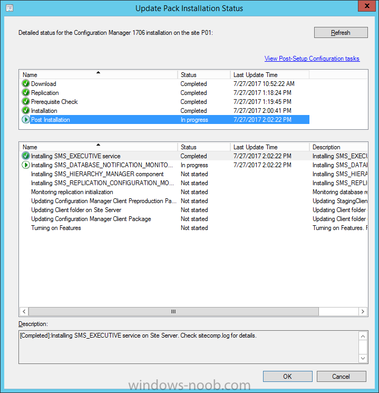Sort upper list by Status column header
The image size is (379, 393).
coord(204,75)
